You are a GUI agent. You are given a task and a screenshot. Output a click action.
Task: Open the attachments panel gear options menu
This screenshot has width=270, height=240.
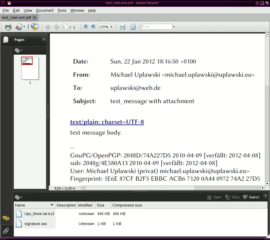point(18,197)
